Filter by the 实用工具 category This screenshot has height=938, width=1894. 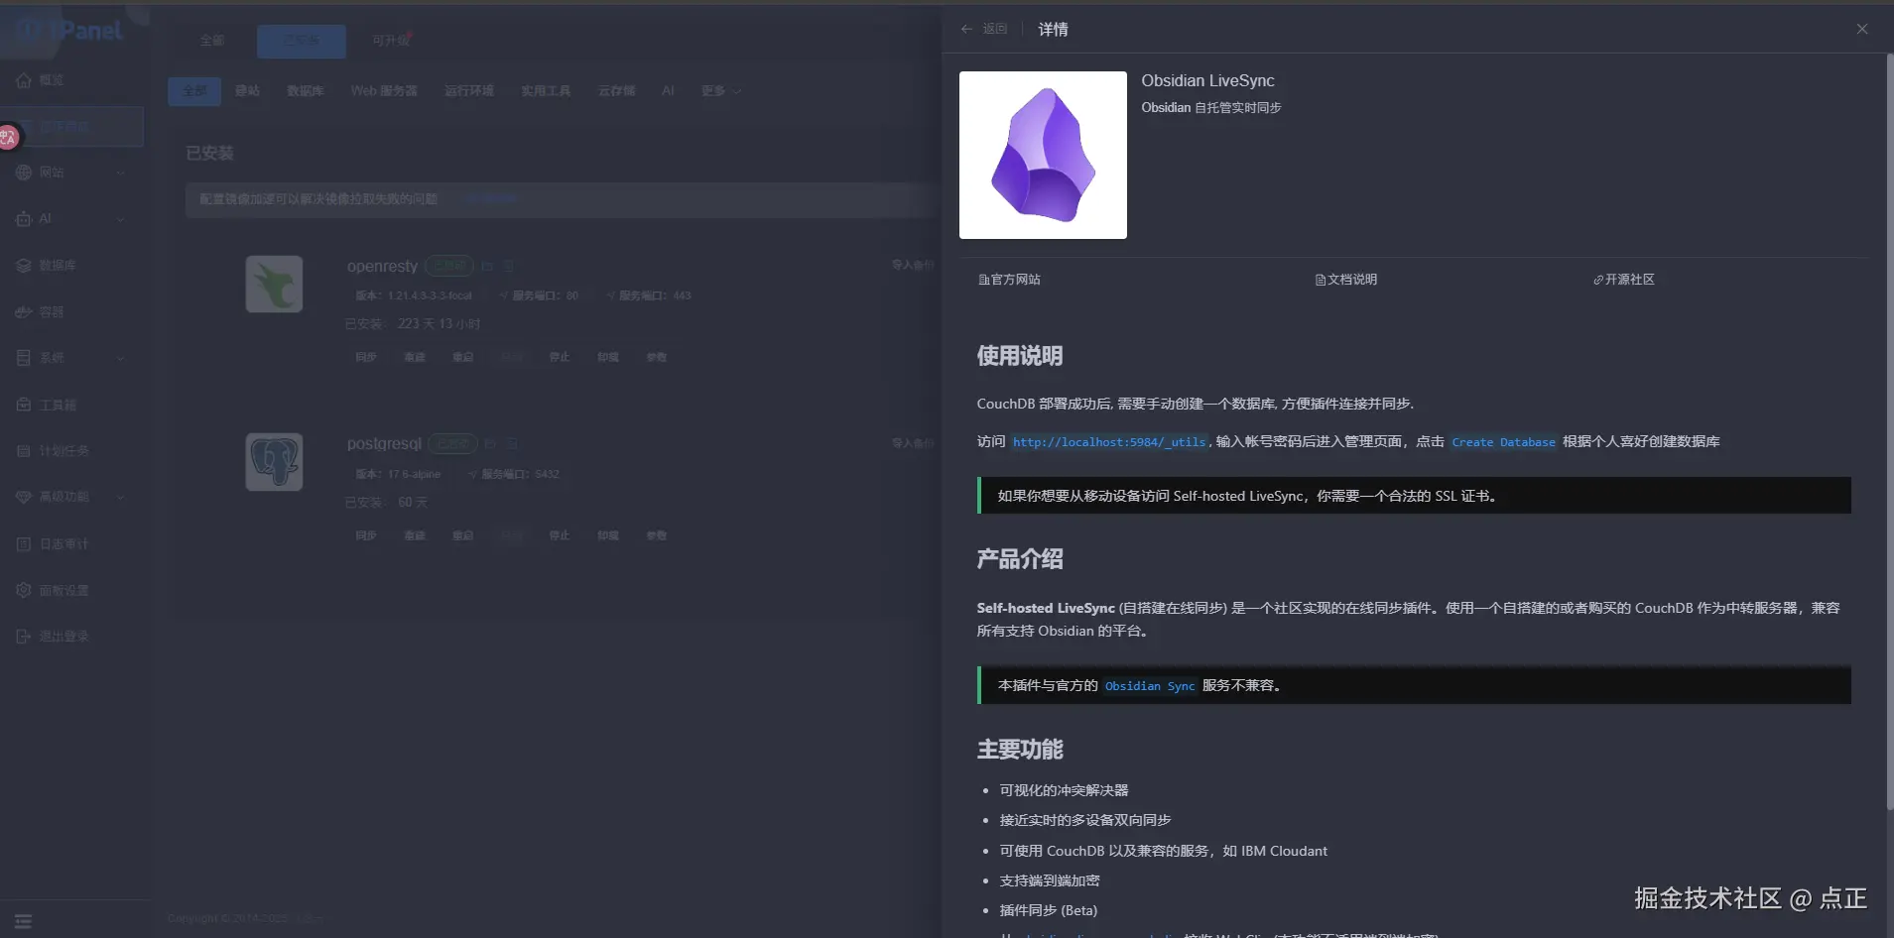[x=546, y=91]
